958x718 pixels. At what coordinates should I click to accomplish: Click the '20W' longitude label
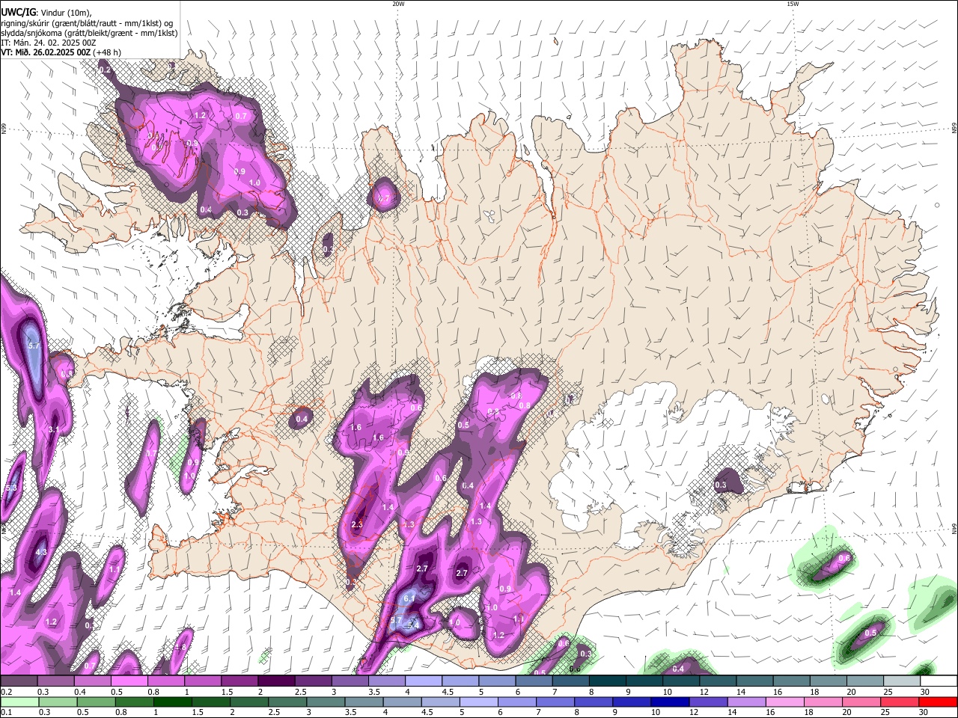coord(398,4)
